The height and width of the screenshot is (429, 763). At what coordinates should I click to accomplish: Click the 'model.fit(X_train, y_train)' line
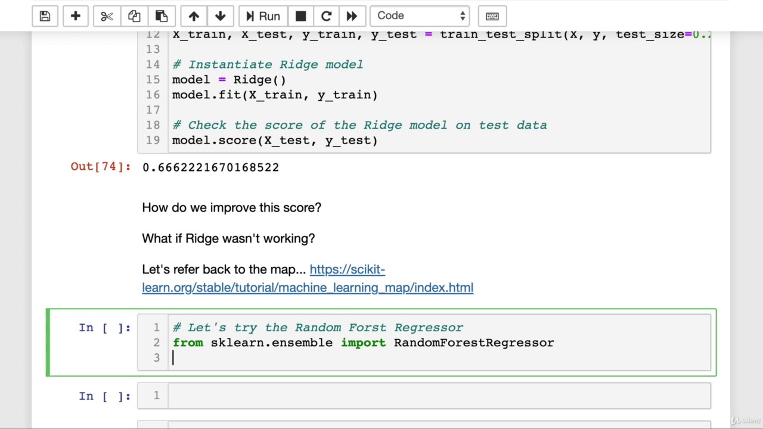275,95
